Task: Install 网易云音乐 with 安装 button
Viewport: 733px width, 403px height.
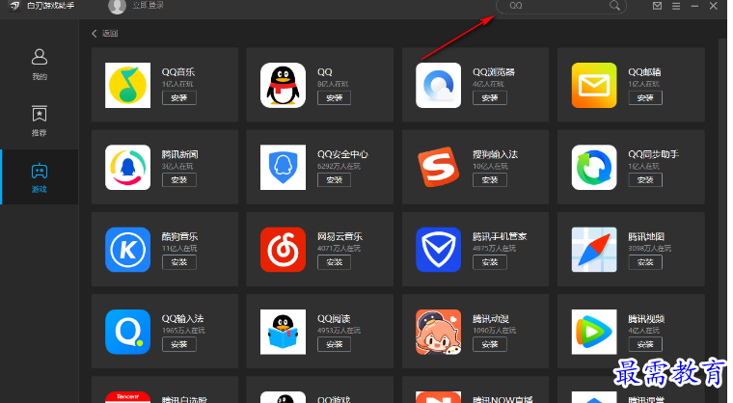Action: [x=335, y=262]
